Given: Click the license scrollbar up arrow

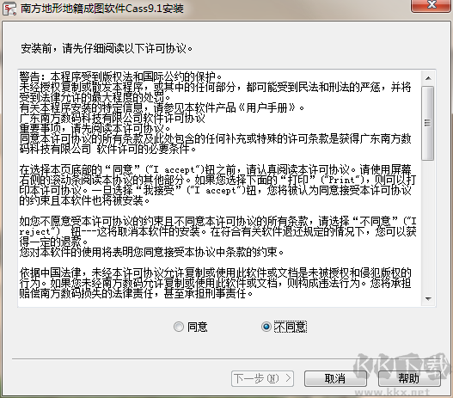Looking at the screenshot, I should tap(428, 78).
